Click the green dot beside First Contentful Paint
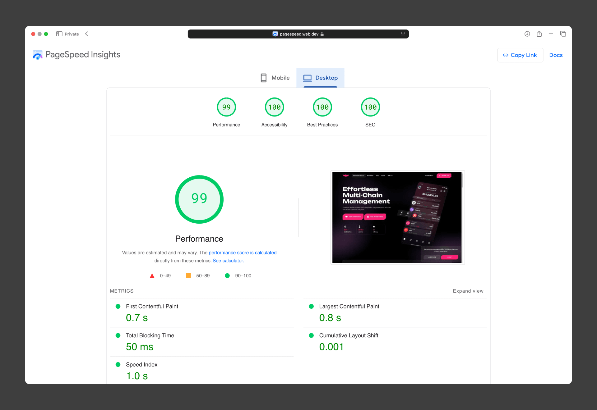This screenshot has height=410, width=597. point(118,306)
